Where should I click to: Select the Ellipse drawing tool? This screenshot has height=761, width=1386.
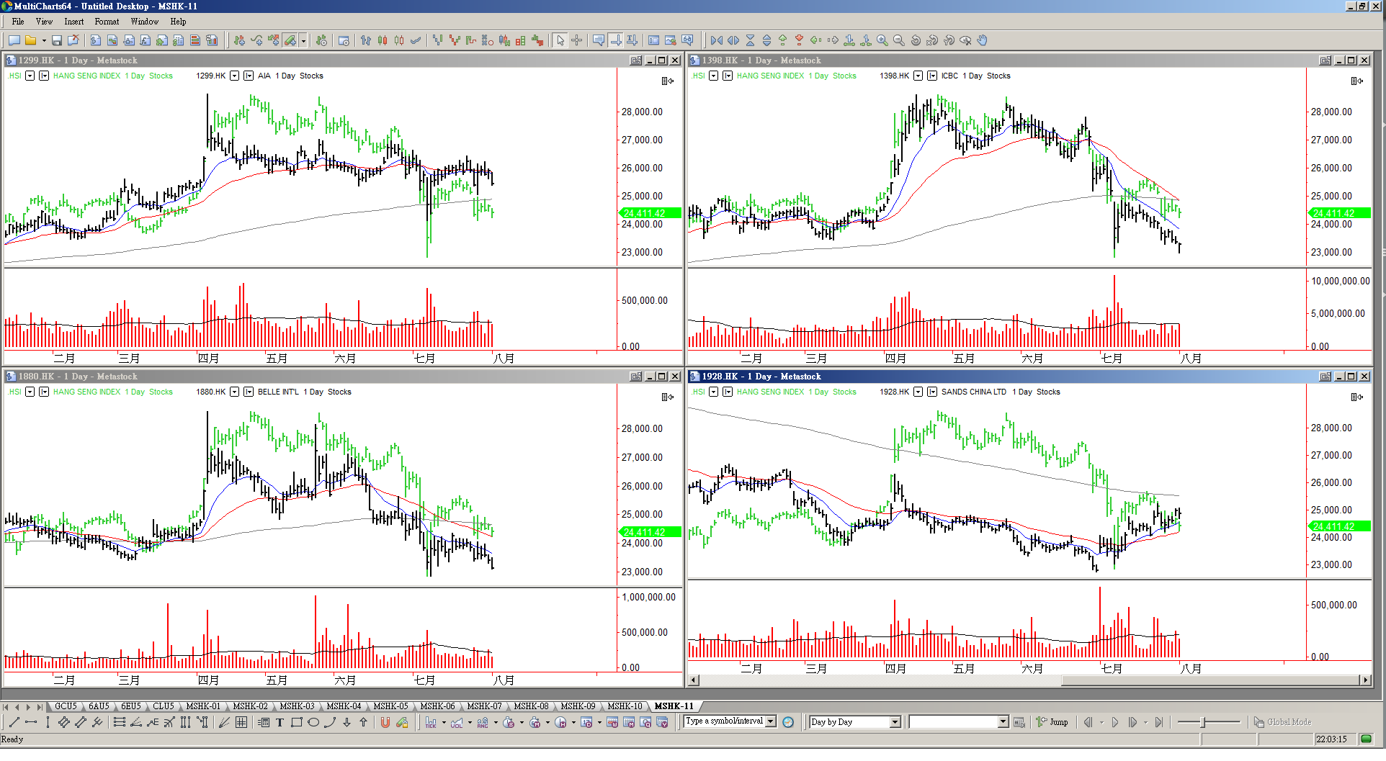pyautogui.click(x=313, y=723)
